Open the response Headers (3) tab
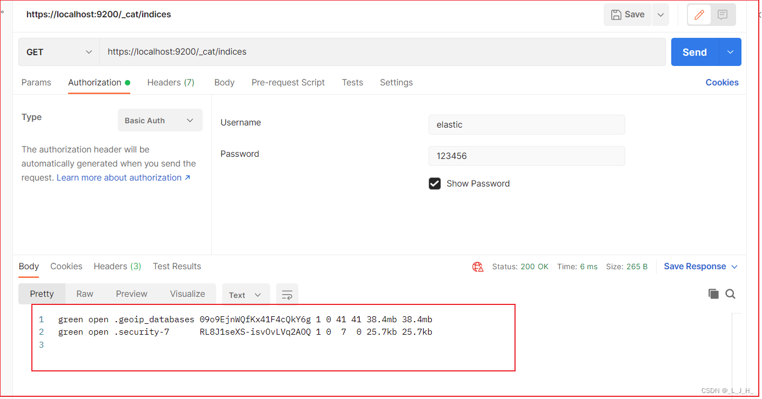This screenshot has height=399, width=762. [x=117, y=266]
